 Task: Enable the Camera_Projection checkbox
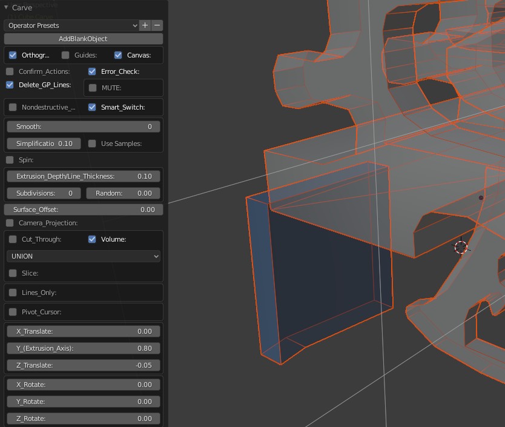pyautogui.click(x=10, y=223)
